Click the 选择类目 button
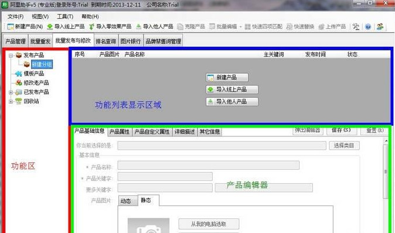The image size is (395, 233). tap(344, 146)
